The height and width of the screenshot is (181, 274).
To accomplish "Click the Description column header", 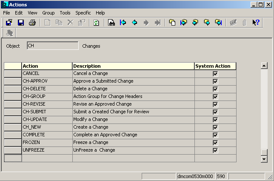I will tap(133, 66).
